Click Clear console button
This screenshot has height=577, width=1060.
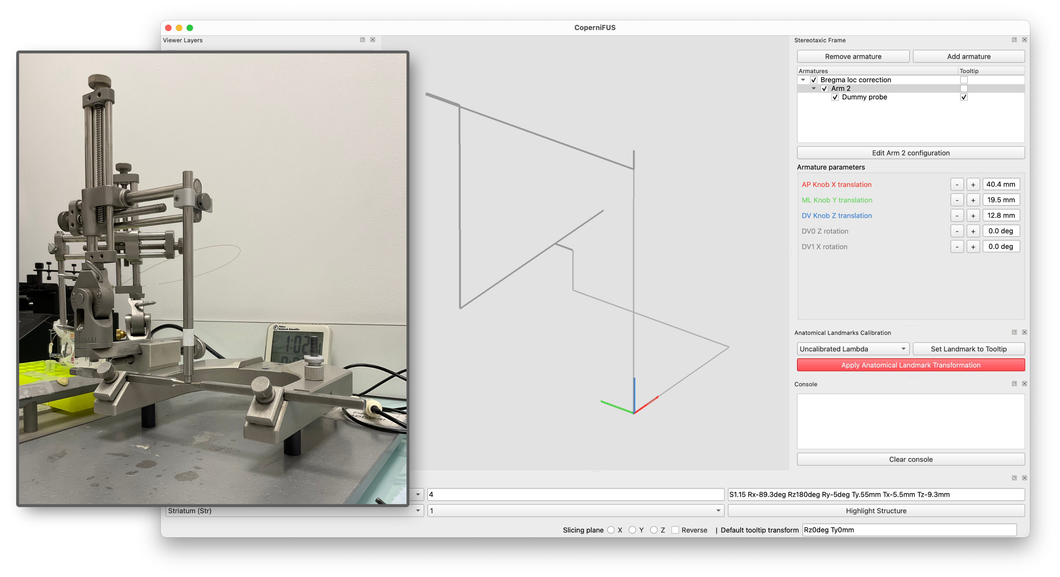pos(911,459)
